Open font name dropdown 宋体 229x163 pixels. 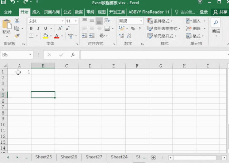tap(63, 21)
